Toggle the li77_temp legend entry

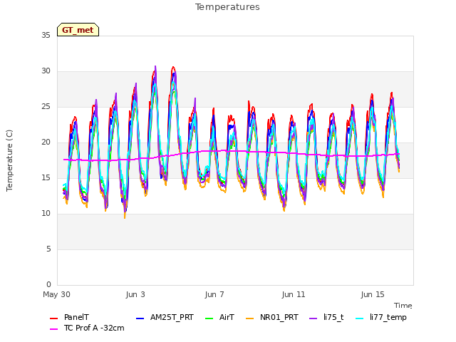click(381, 317)
